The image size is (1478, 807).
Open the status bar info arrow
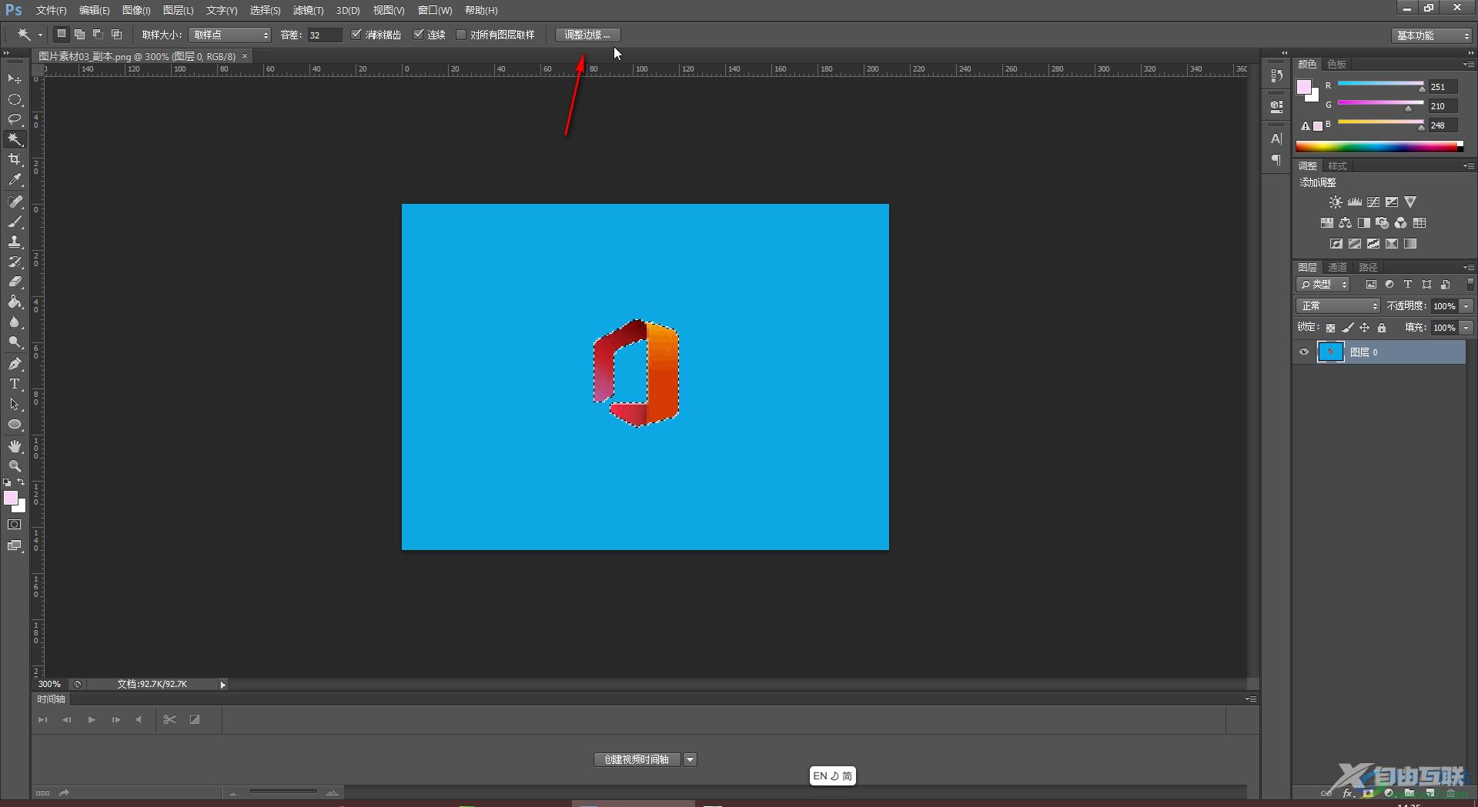(222, 685)
